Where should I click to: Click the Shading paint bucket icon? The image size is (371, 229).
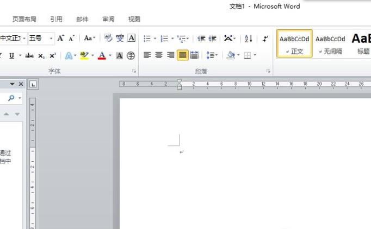231,55
